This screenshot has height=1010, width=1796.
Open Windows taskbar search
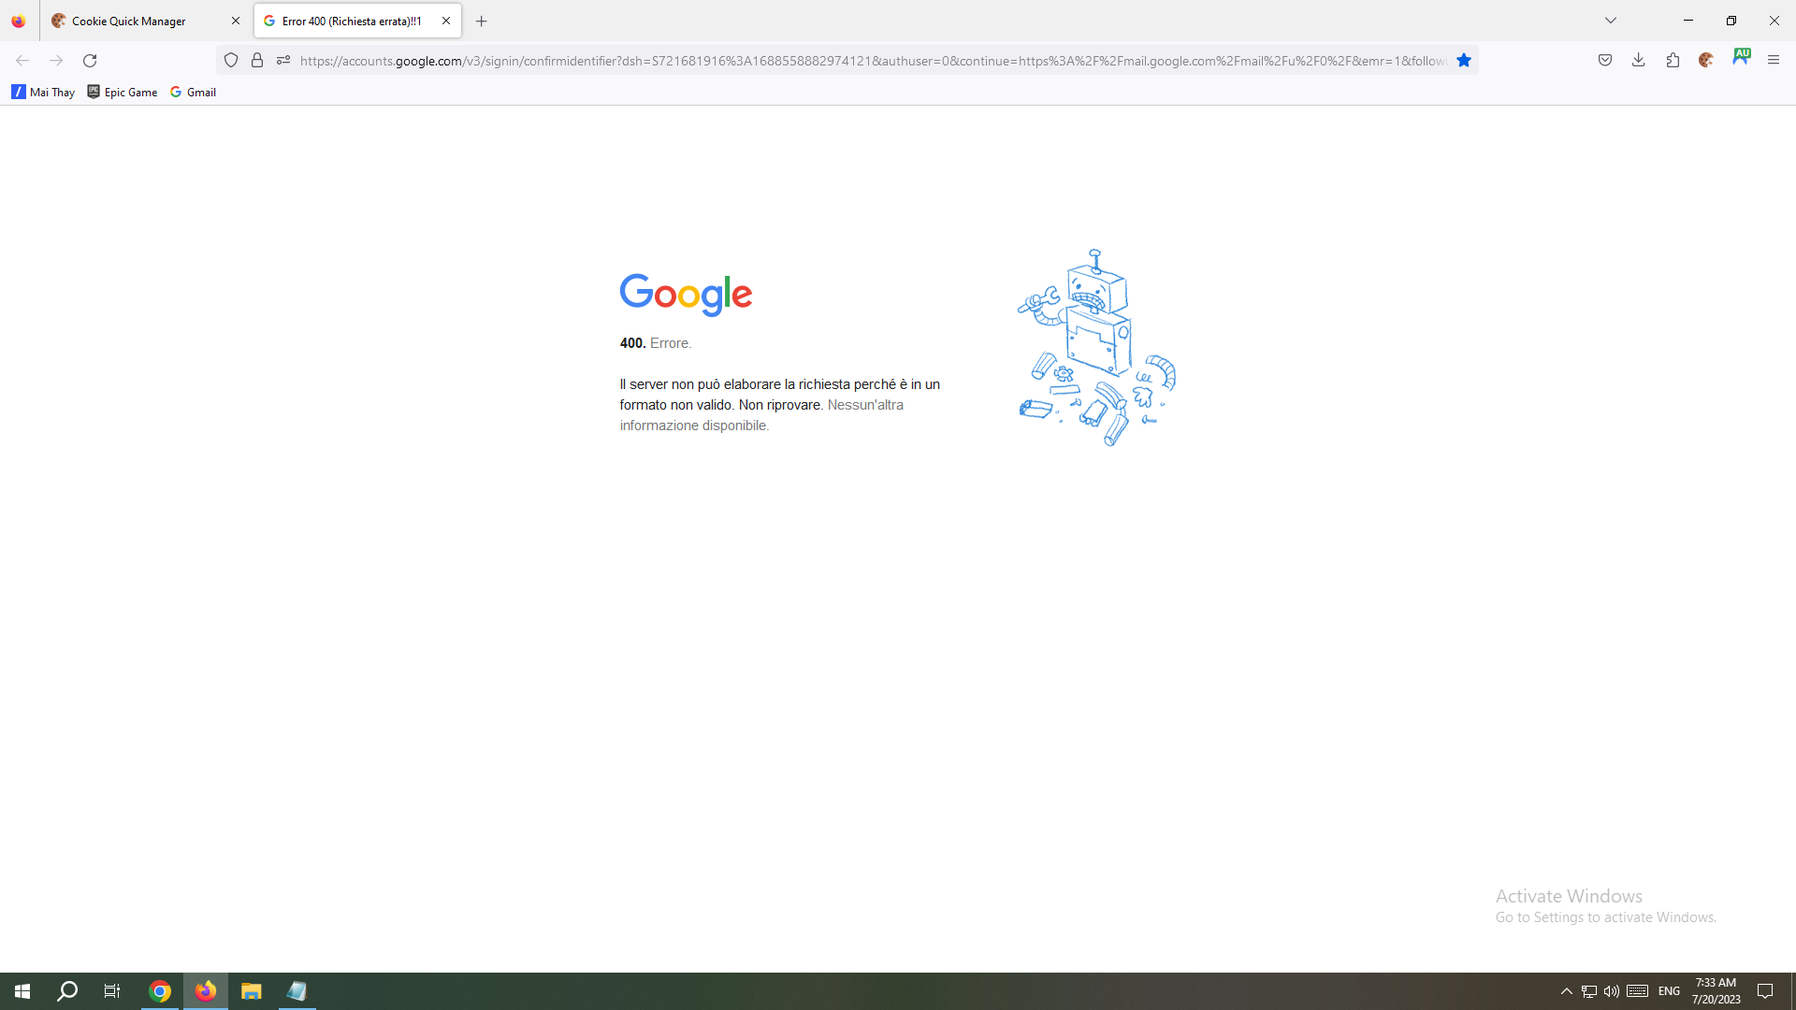point(67,991)
